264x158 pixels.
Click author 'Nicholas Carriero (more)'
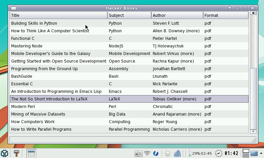177,129
